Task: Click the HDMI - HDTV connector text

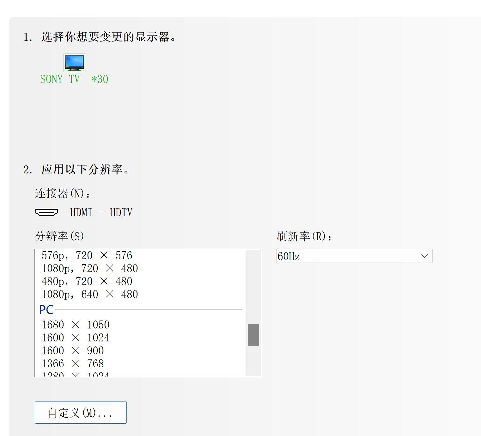Action: click(101, 212)
